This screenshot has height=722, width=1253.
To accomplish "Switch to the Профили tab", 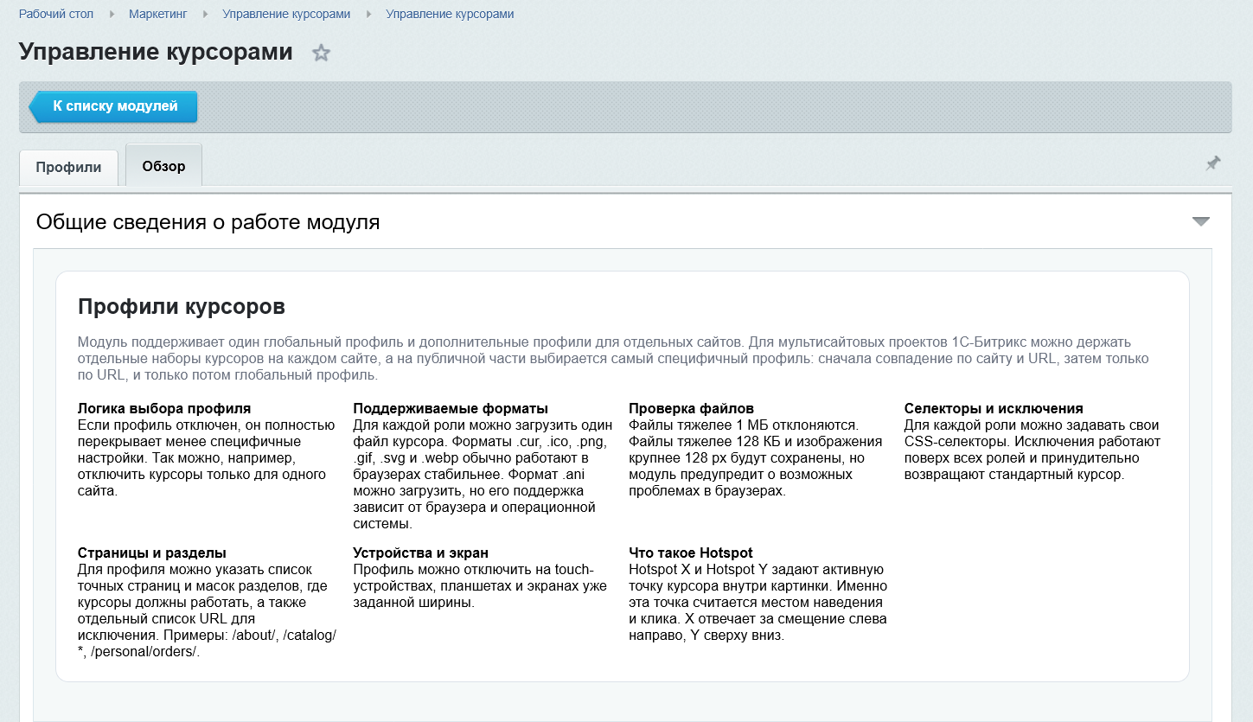I will (x=68, y=168).
